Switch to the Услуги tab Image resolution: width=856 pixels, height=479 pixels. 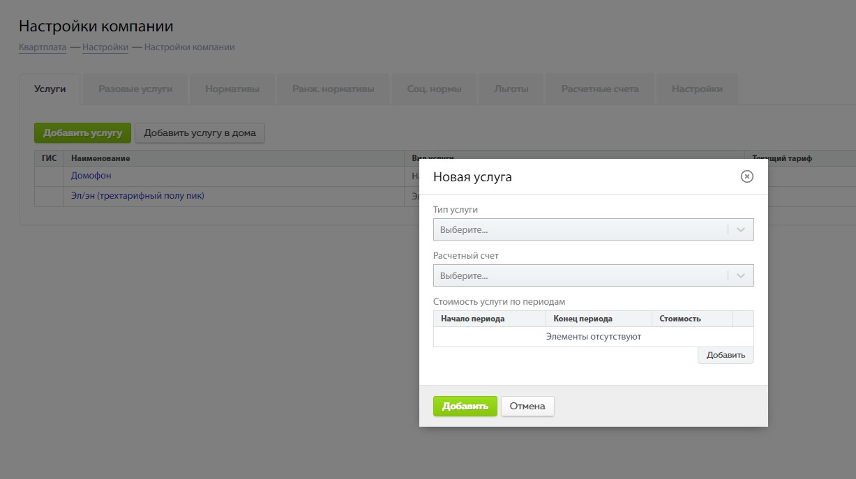click(x=50, y=89)
